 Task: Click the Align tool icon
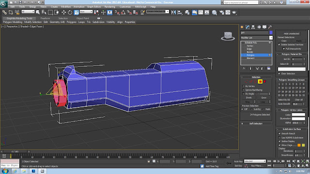click(x=180, y=13)
